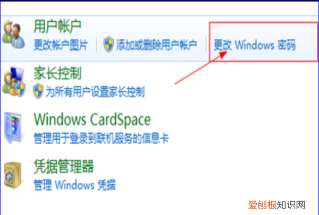Click the 家长控制 family shield icon
The image size is (319, 215).
tap(14, 81)
